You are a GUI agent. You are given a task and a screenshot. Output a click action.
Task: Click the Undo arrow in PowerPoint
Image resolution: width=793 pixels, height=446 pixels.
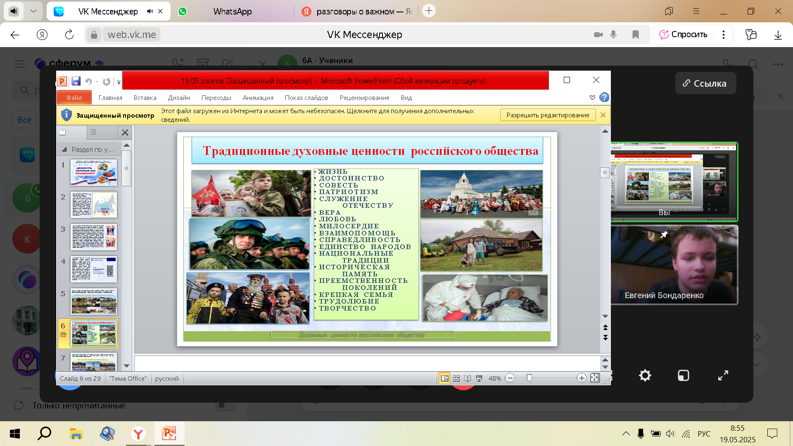88,81
